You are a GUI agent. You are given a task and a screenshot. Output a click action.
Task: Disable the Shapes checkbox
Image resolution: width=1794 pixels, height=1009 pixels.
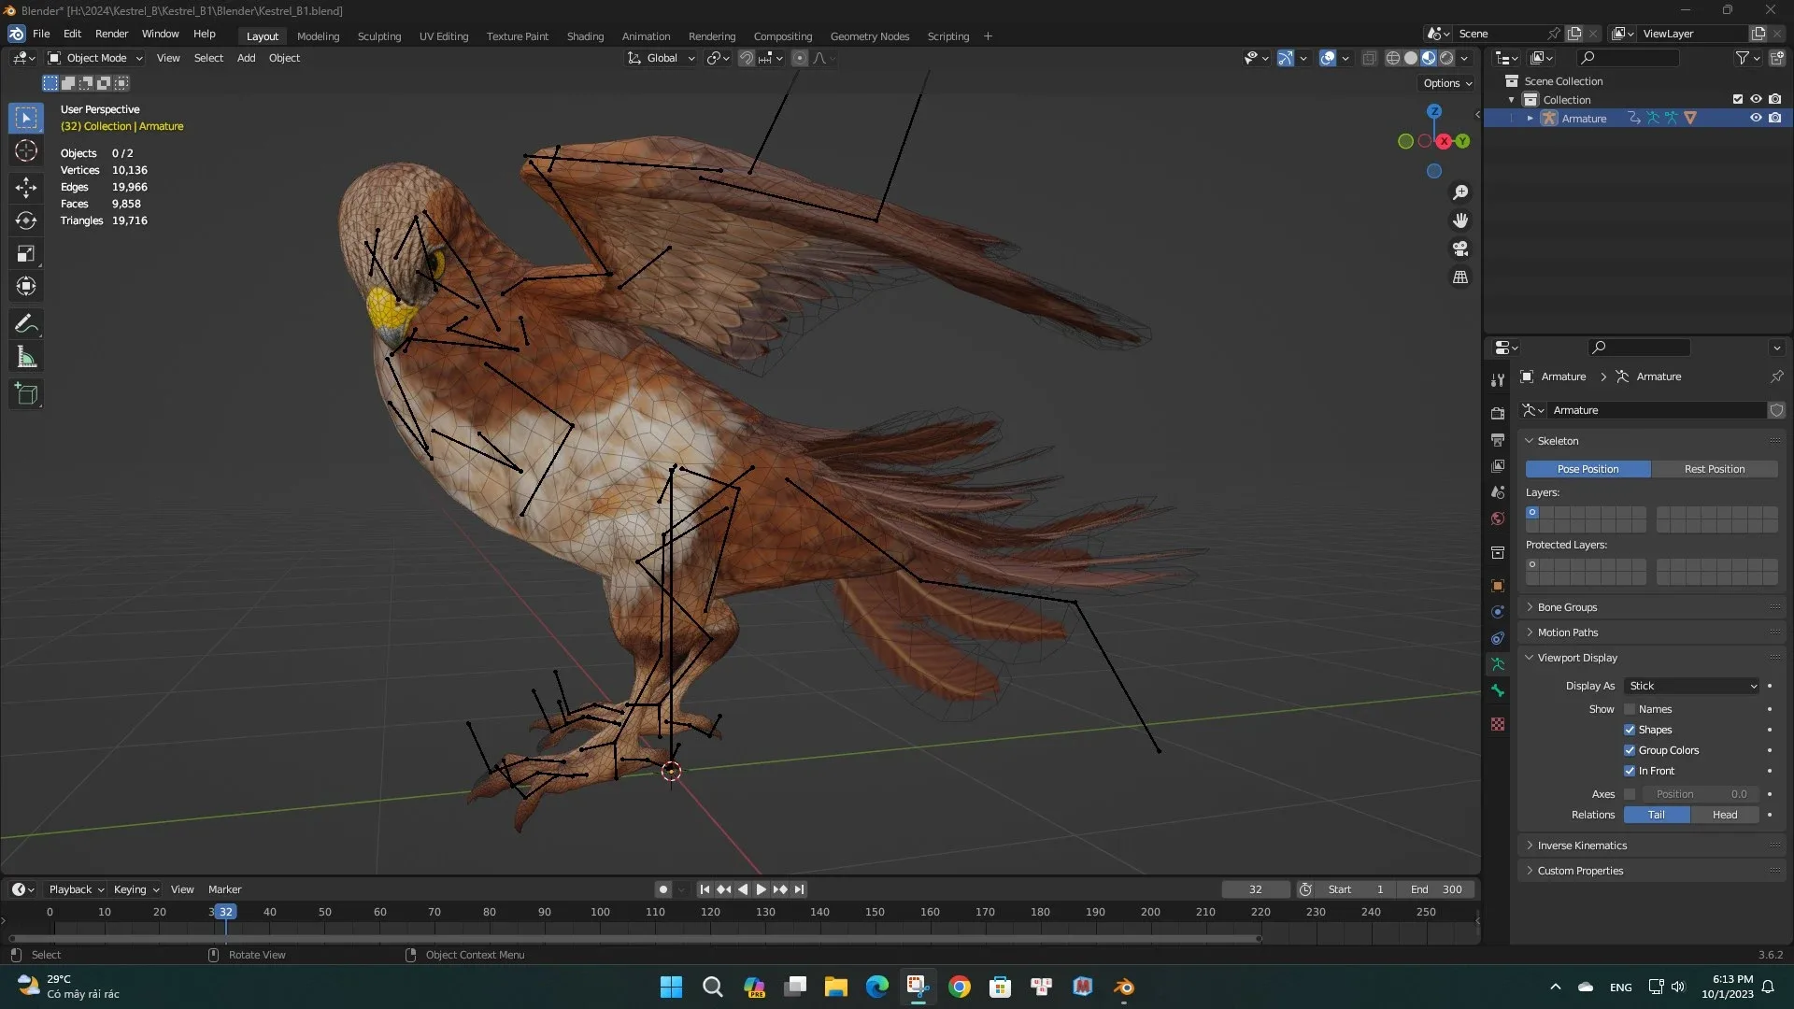(1630, 730)
